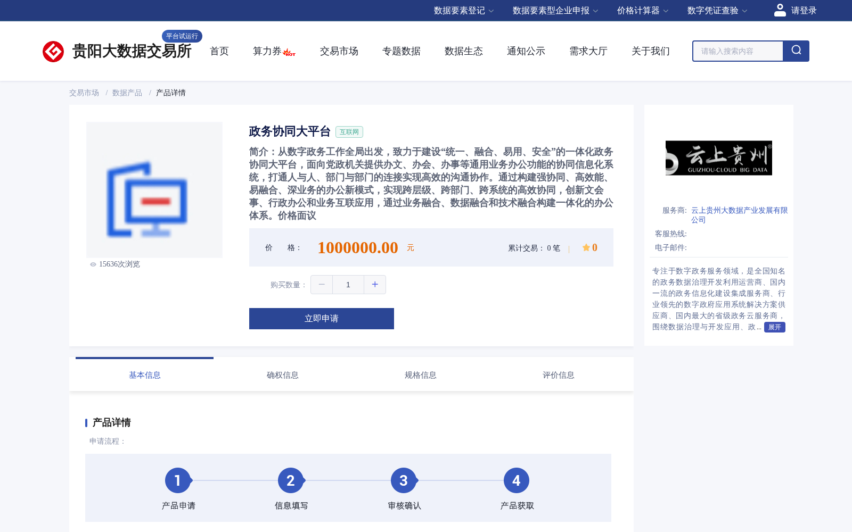Open the 数字凭证查验 dropdown

pyautogui.click(x=717, y=11)
